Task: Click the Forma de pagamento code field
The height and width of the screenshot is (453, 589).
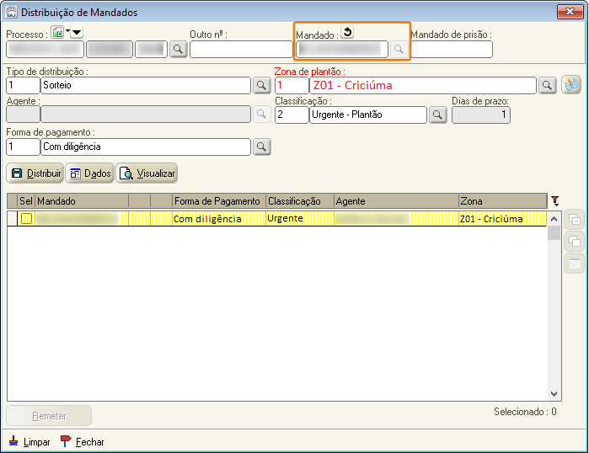Action: click(23, 147)
